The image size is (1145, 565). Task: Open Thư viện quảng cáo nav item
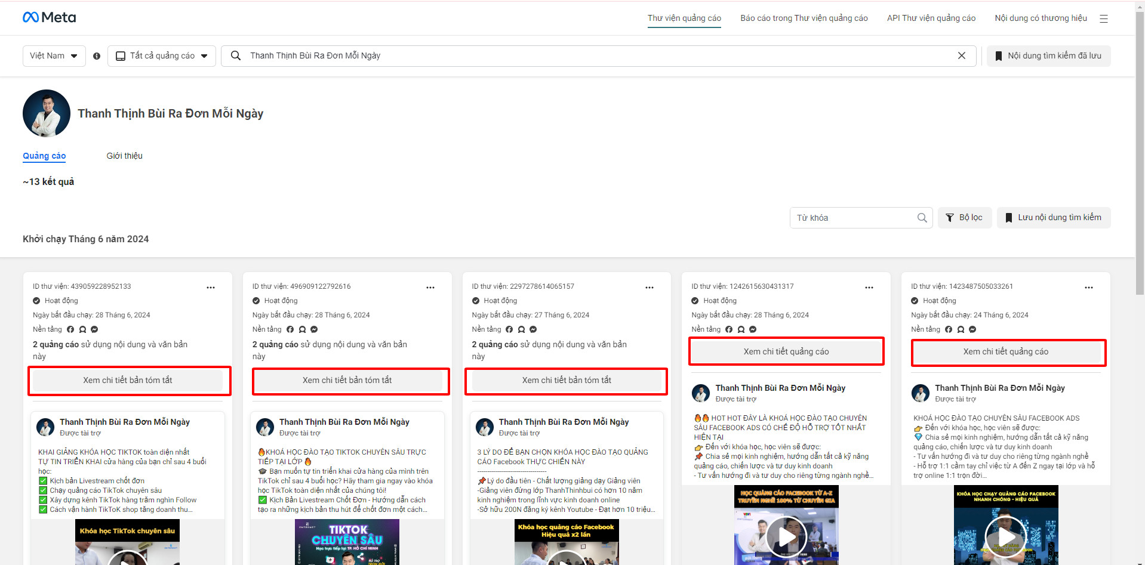(x=684, y=18)
